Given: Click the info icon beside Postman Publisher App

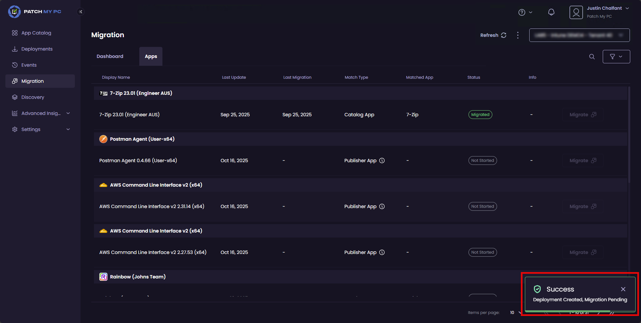Looking at the screenshot, I should pyautogui.click(x=382, y=160).
